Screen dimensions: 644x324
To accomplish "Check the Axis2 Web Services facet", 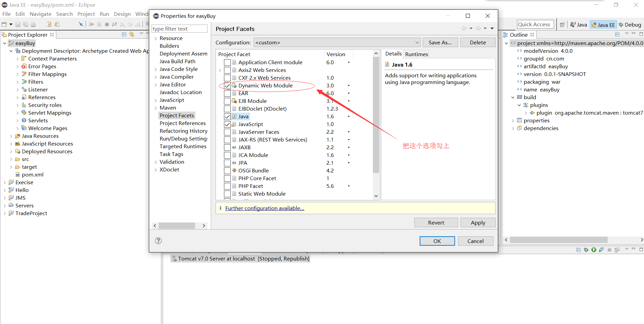I will click(x=227, y=70).
